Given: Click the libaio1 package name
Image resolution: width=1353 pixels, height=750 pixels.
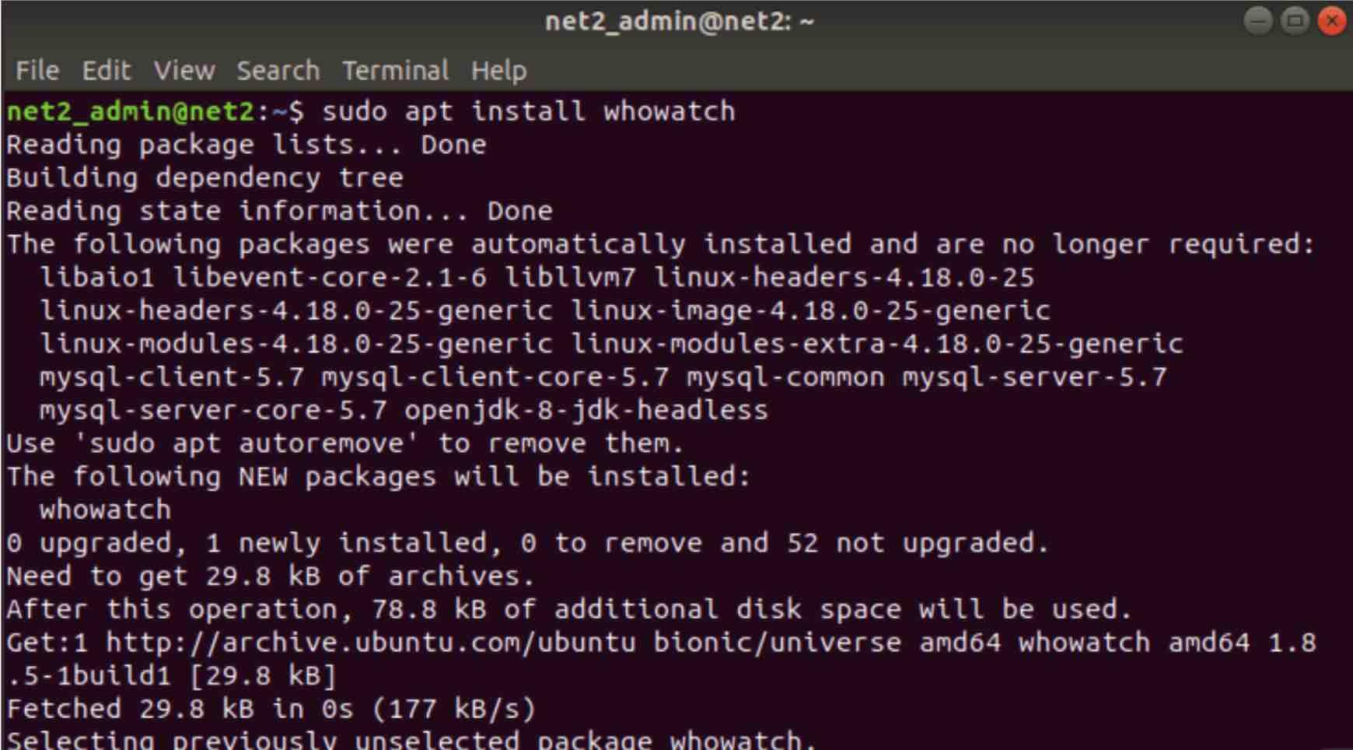Looking at the screenshot, I should coord(97,278).
